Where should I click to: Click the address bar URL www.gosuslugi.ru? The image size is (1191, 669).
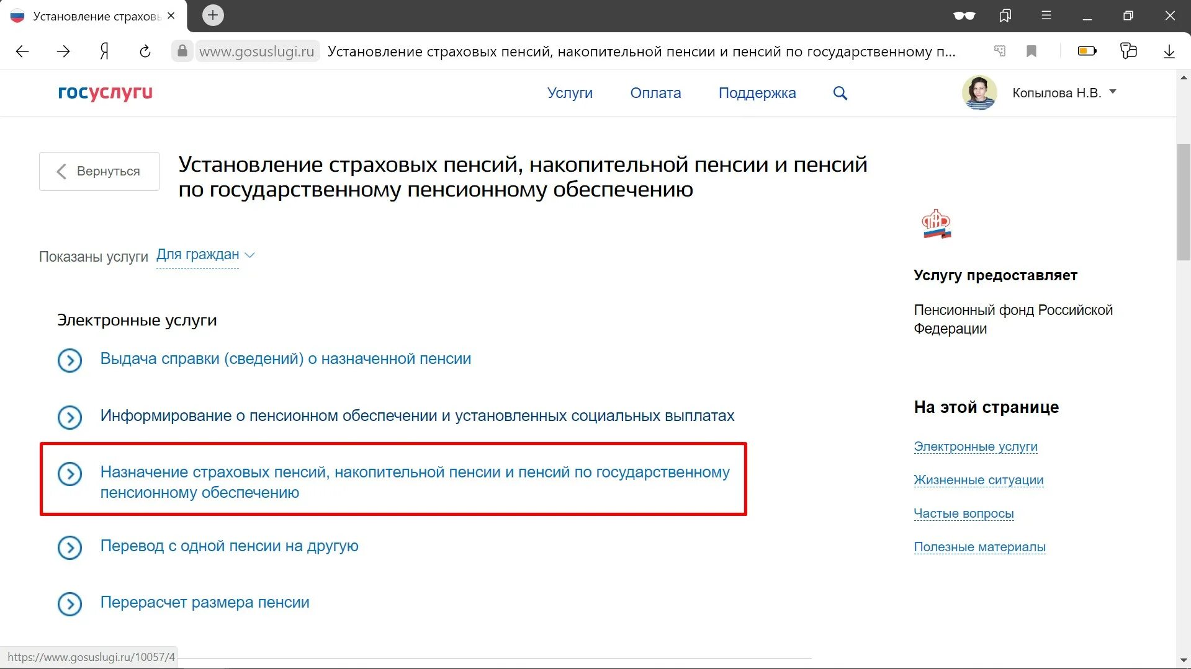click(257, 51)
